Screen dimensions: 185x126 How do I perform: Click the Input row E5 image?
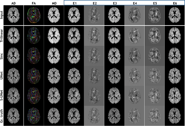[155, 15]
